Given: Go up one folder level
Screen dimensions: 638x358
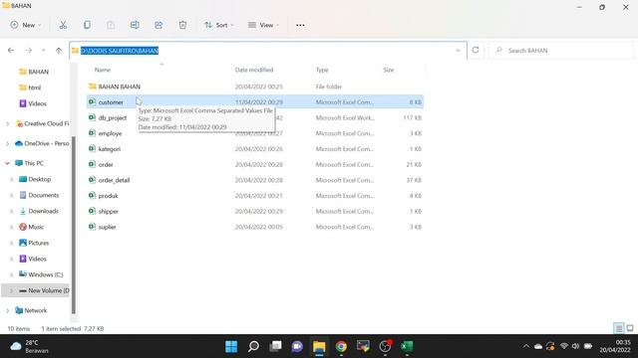Looking at the screenshot, I should [x=59, y=51].
